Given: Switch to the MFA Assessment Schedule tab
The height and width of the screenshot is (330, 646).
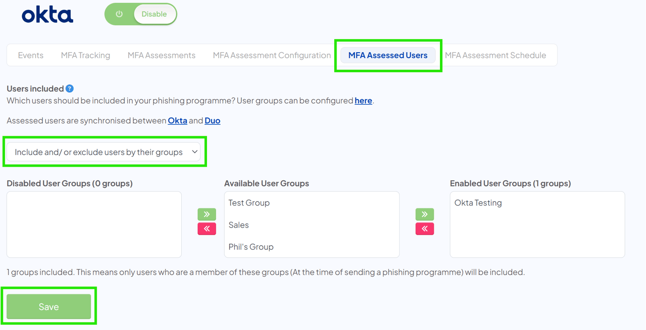Looking at the screenshot, I should pyautogui.click(x=495, y=55).
